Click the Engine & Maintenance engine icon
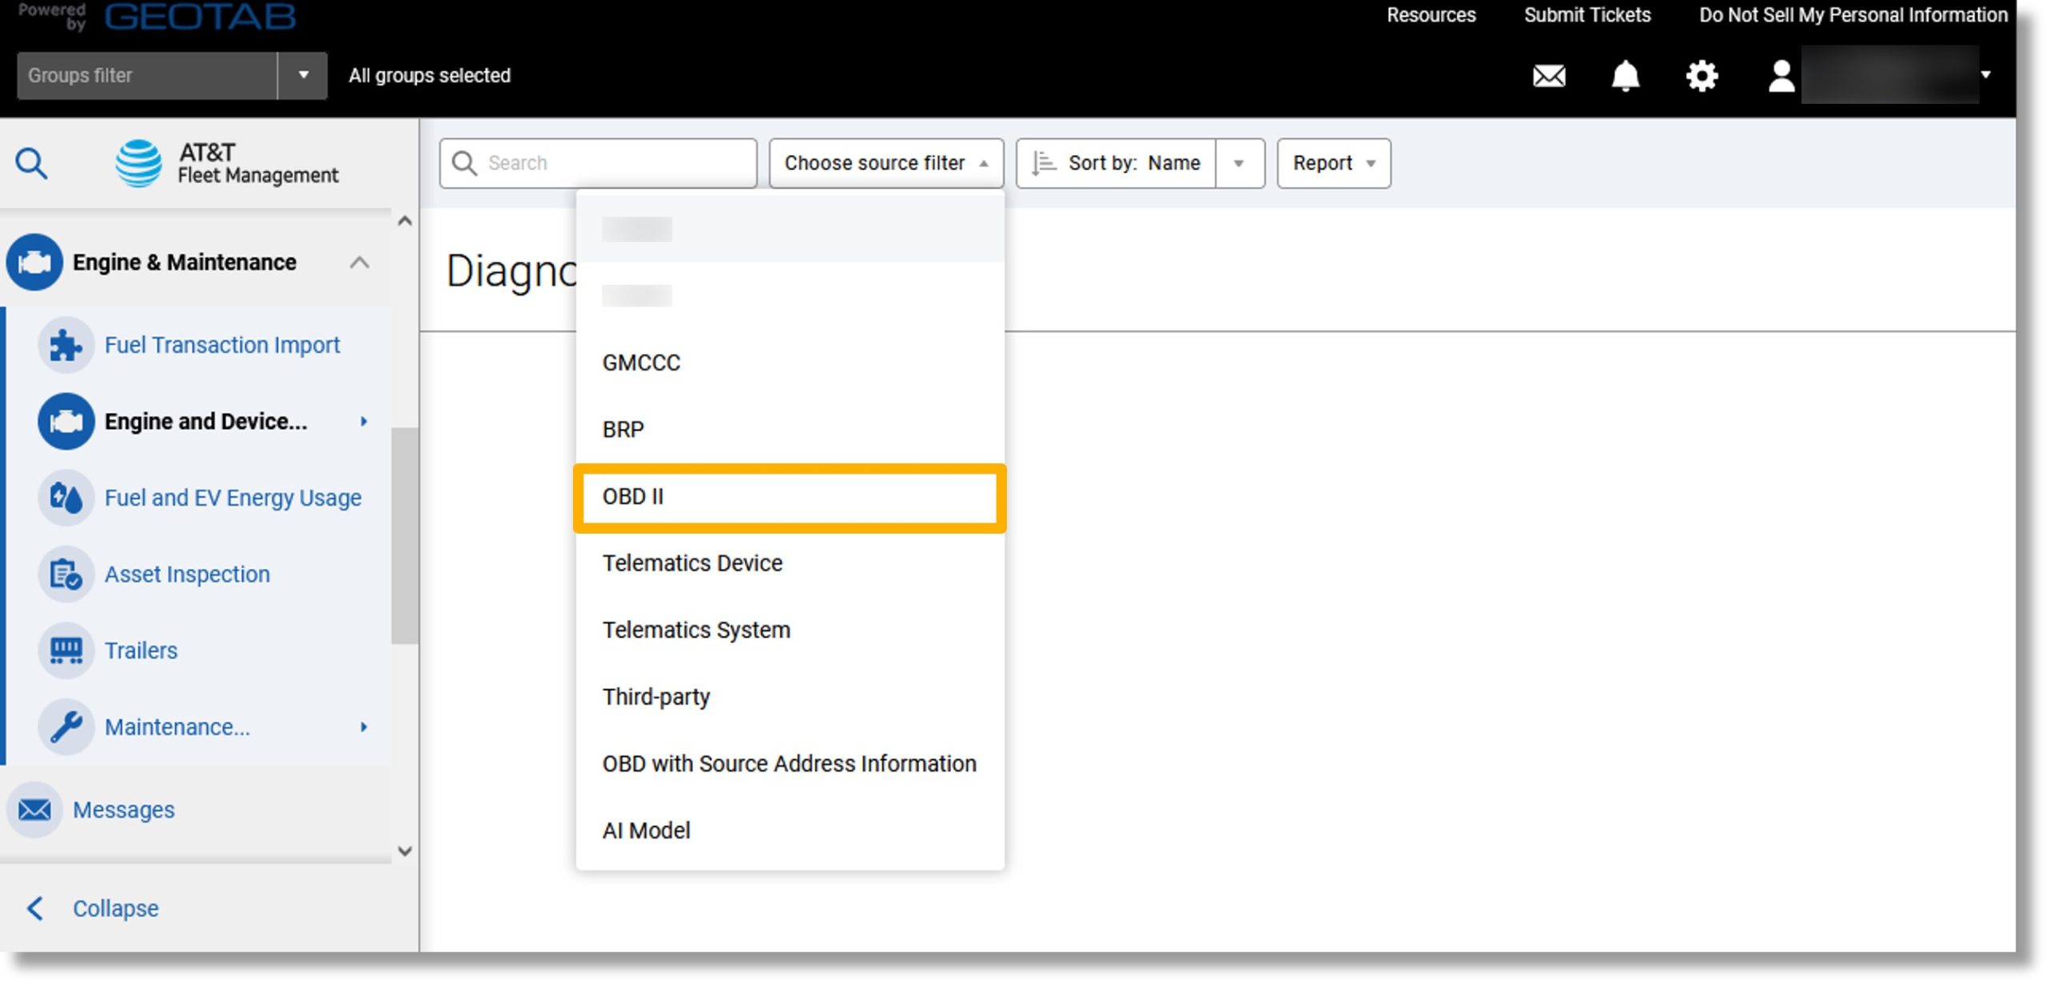This screenshot has width=2046, height=981. point(34,262)
